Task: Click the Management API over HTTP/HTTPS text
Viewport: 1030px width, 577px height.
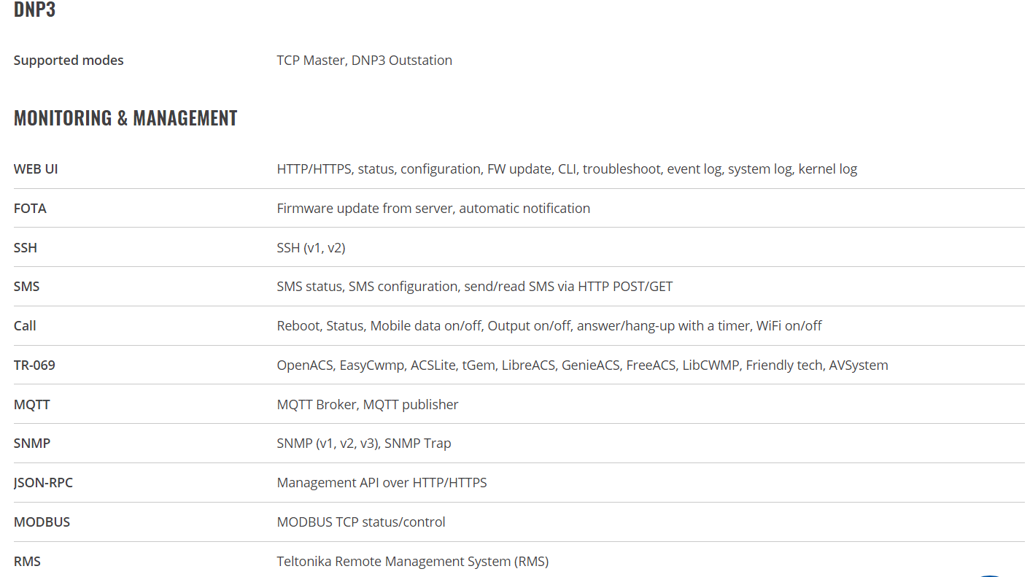Action: tap(382, 483)
